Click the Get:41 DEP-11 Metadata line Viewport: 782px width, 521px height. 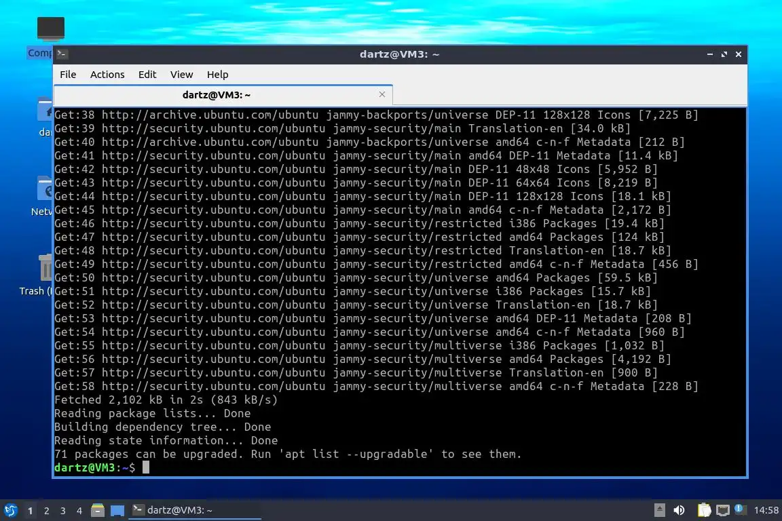pyautogui.click(x=366, y=155)
